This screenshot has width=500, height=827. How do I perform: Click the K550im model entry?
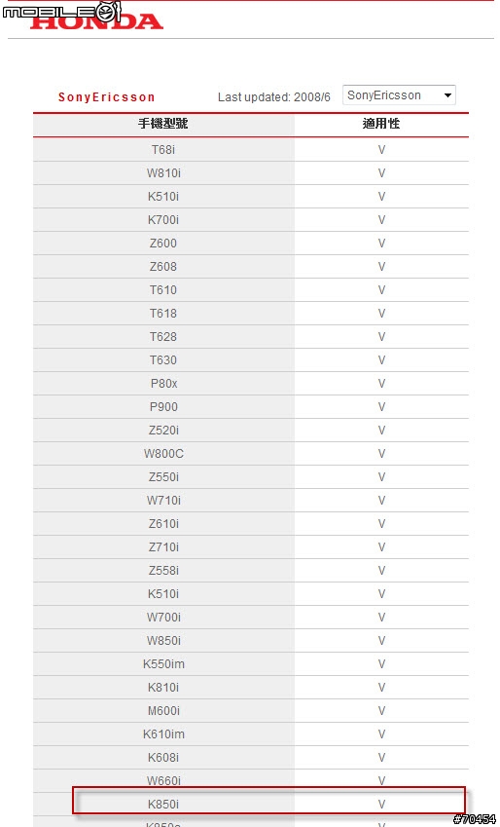(163, 664)
